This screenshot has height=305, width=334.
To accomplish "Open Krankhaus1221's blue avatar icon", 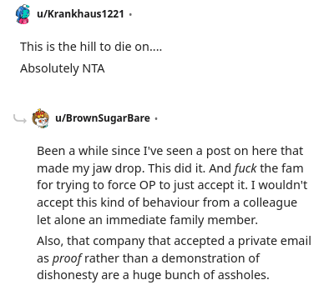I will (x=23, y=14).
